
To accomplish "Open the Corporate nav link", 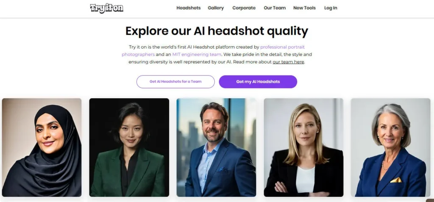I will click(244, 8).
